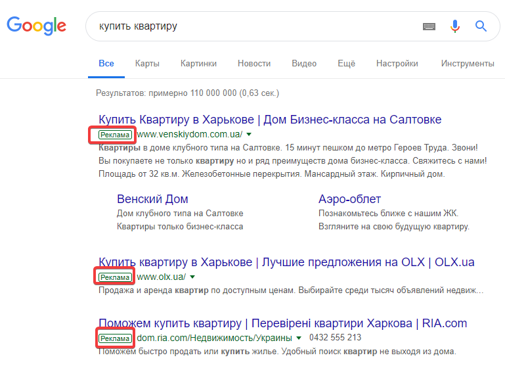This screenshot has width=505, height=368.
Task: Open Настройки menu
Action: [397, 64]
